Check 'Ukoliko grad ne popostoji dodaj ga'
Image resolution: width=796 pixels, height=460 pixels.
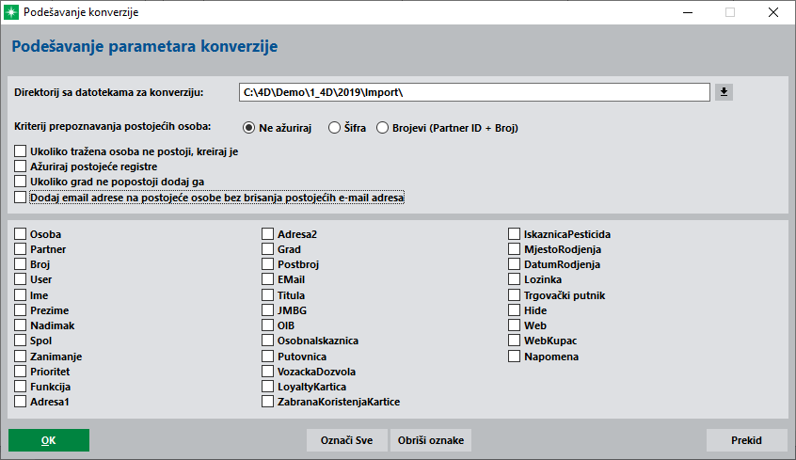pos(21,182)
